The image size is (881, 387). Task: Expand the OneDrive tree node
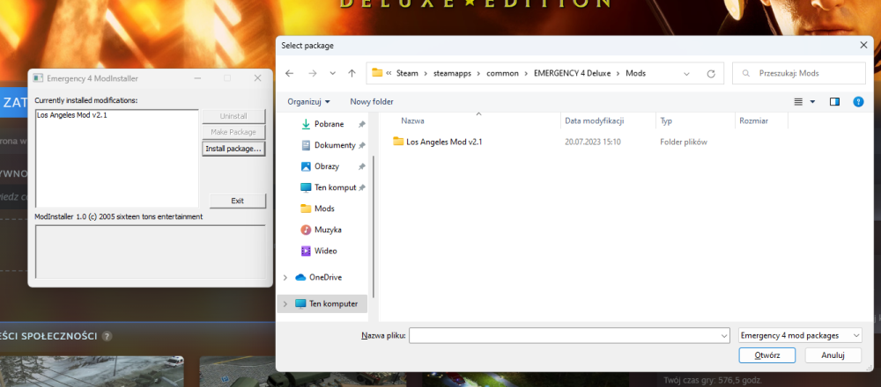tap(285, 277)
